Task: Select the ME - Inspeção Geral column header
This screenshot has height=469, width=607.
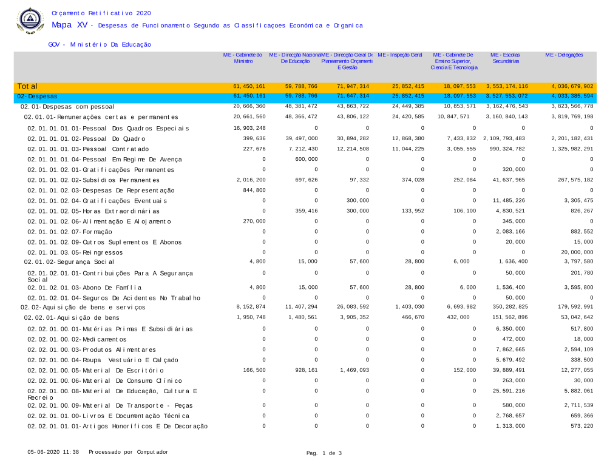Action: (x=399, y=55)
